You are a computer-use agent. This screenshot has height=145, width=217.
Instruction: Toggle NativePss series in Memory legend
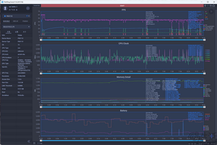coord(207,85)
